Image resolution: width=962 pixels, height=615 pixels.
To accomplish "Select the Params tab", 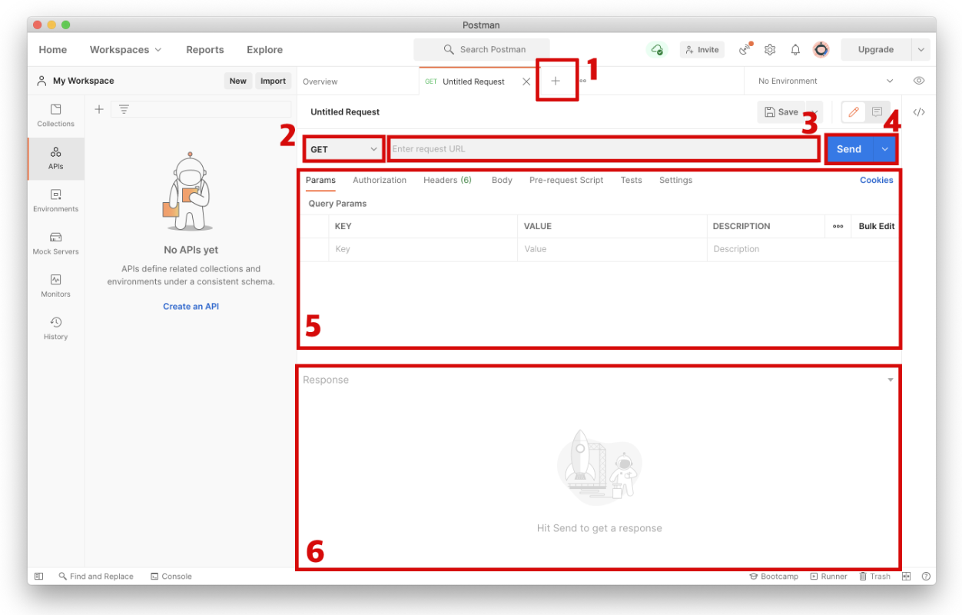I will [x=320, y=180].
